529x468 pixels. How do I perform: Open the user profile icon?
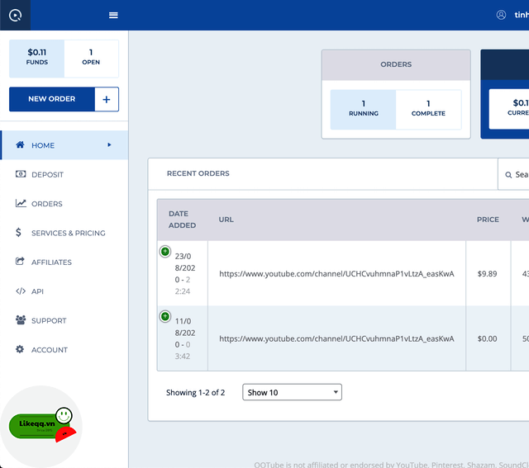click(x=501, y=15)
